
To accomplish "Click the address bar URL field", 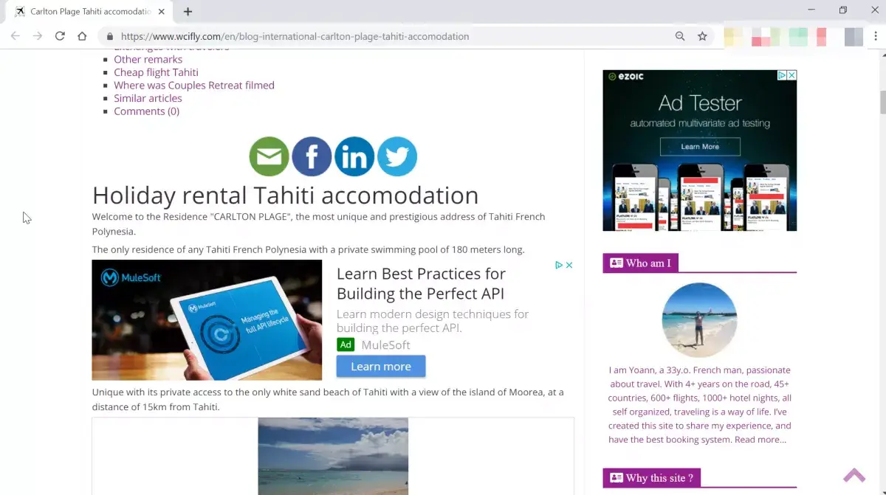I will [x=384, y=36].
